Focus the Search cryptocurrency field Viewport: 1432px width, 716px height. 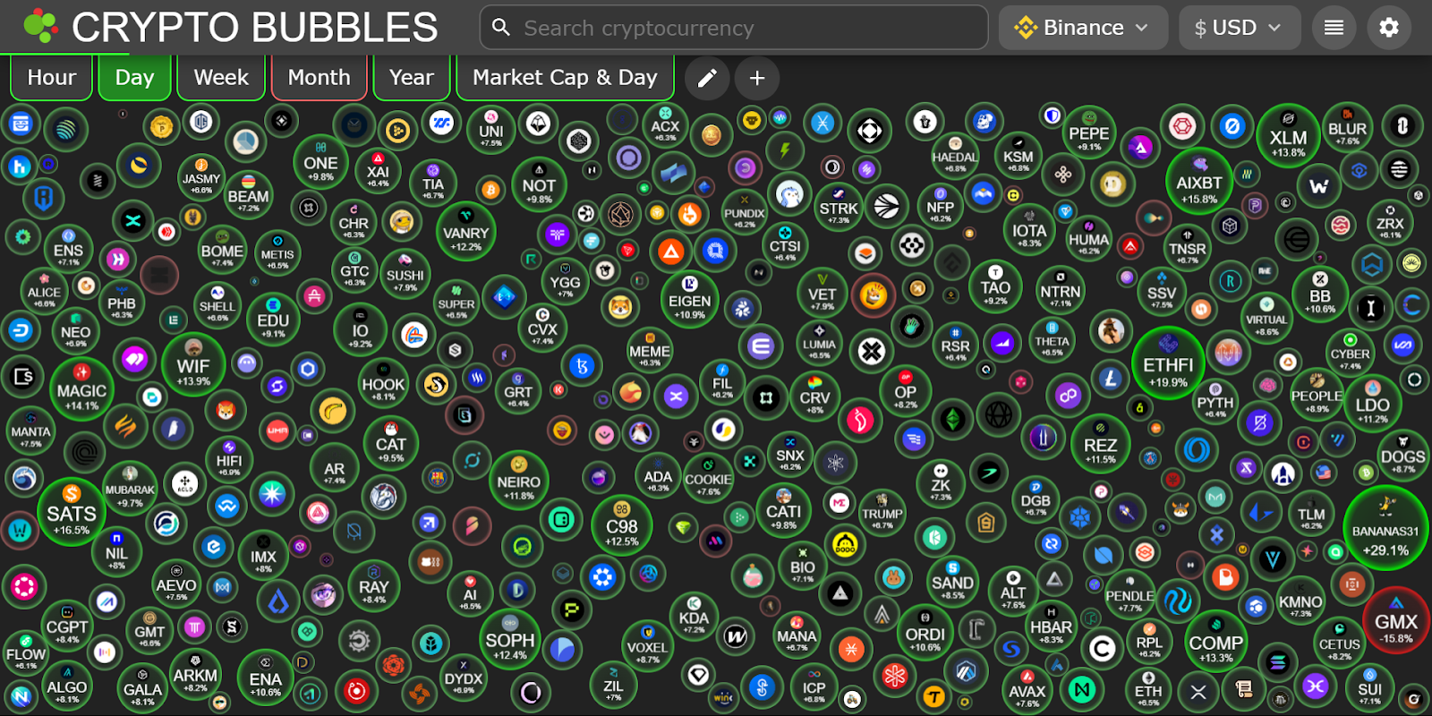pos(734,28)
